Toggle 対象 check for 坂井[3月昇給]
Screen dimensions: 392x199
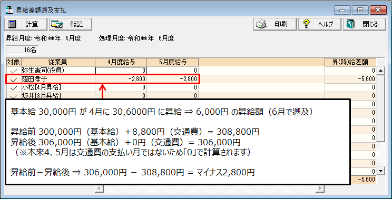point(14,96)
